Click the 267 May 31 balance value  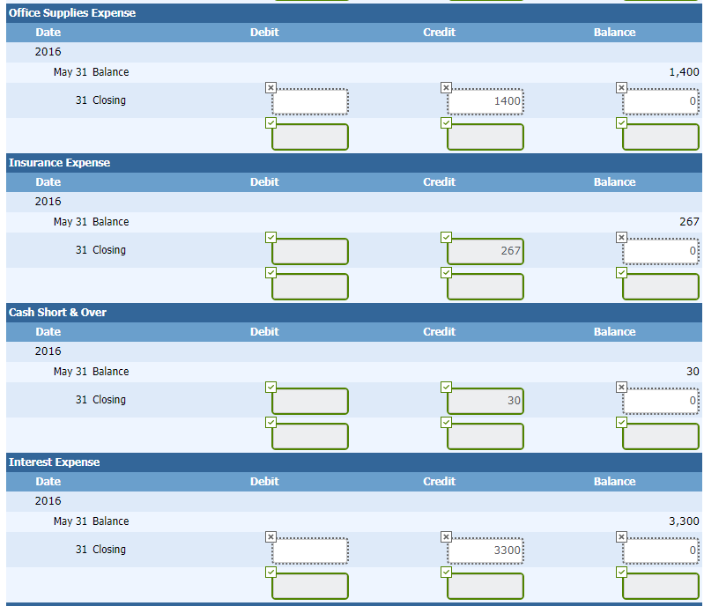(x=689, y=222)
